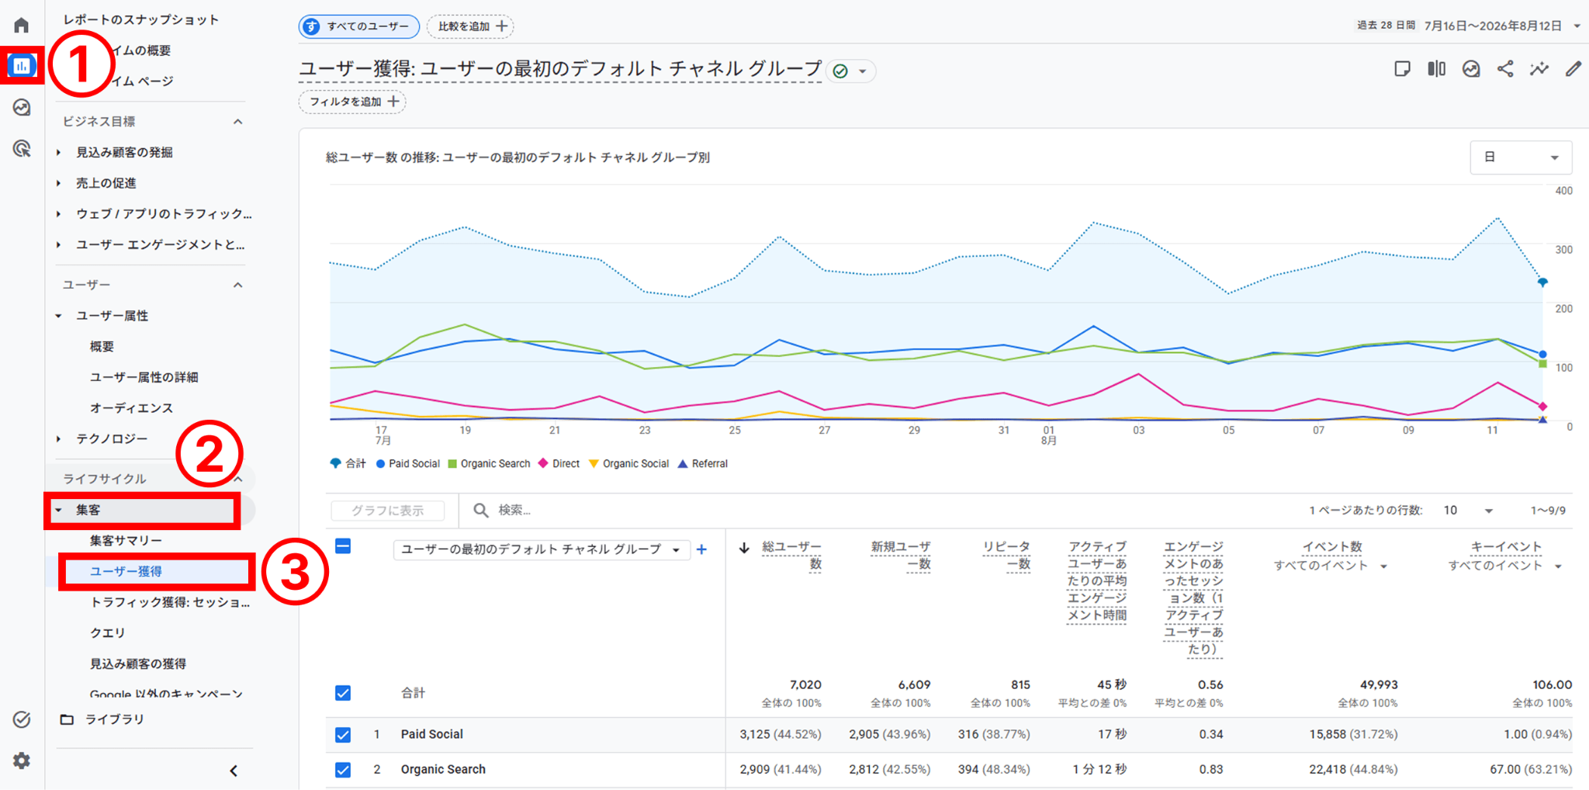Screen dimensions: 1589x790
Task: Select トラフィック獲得 in sidebar
Action: (170, 602)
